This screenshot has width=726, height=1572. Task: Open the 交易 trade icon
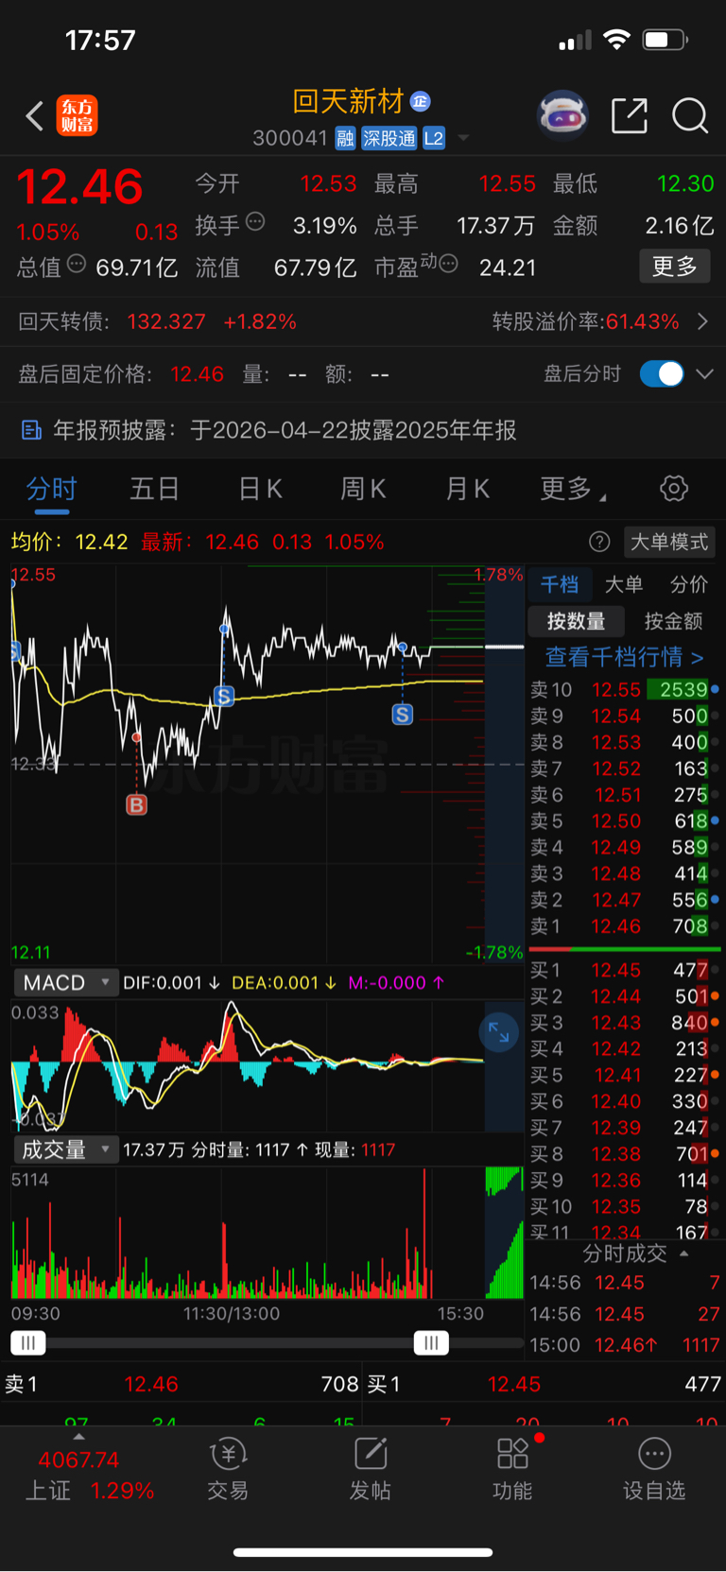coord(228,1454)
